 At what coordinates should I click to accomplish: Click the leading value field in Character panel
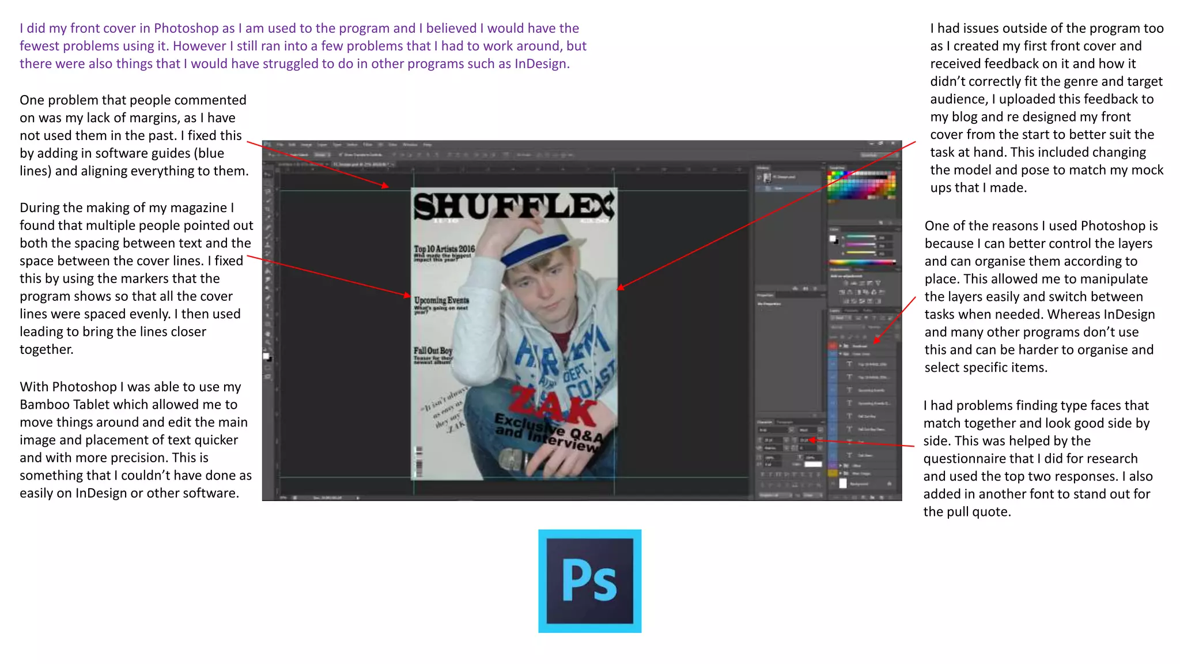(x=804, y=440)
